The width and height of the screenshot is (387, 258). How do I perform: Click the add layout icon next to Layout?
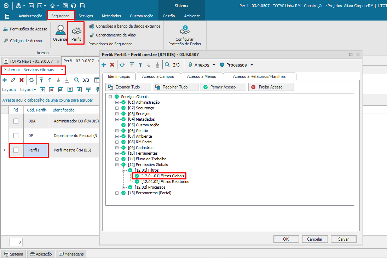[x=42, y=90]
